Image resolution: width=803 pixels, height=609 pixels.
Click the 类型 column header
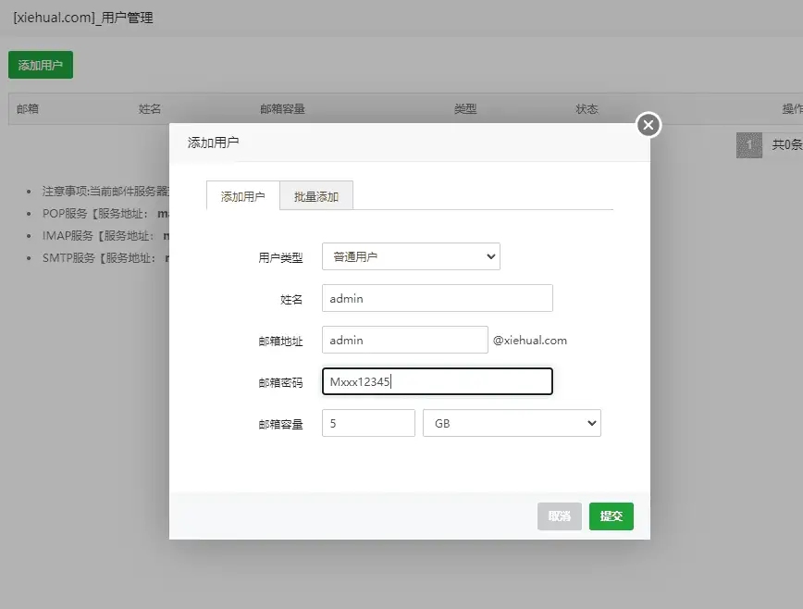(x=466, y=108)
